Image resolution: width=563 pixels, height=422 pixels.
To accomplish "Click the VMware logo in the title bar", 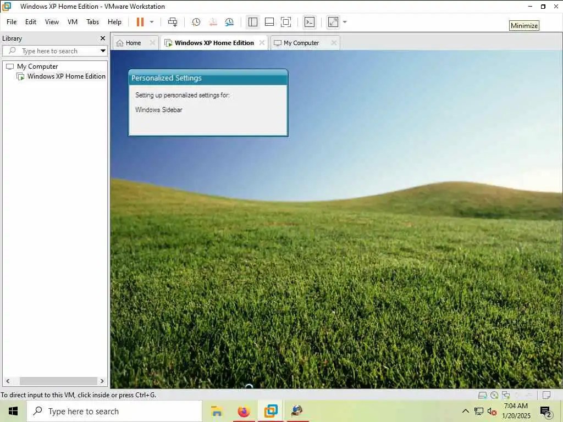I will pos(7,7).
